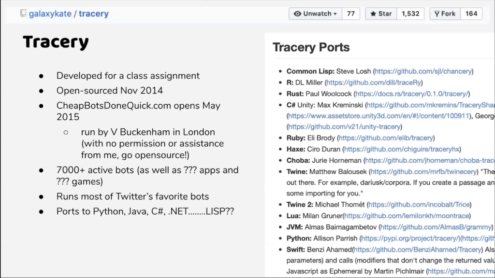Viewport: 495px width, 278px height.
Task: Open the Common Lisp chancery GitHub link
Action: coord(423,71)
